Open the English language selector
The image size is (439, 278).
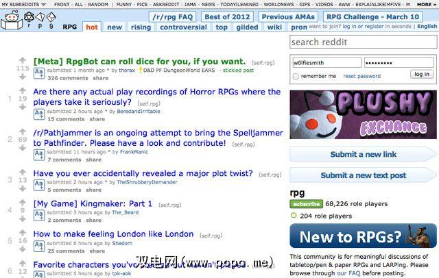pyautogui.click(x=427, y=26)
